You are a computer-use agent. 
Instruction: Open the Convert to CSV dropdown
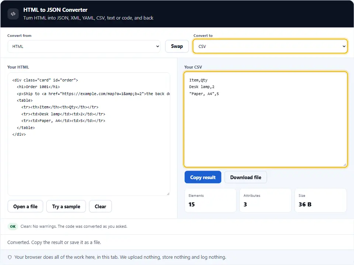click(x=270, y=46)
